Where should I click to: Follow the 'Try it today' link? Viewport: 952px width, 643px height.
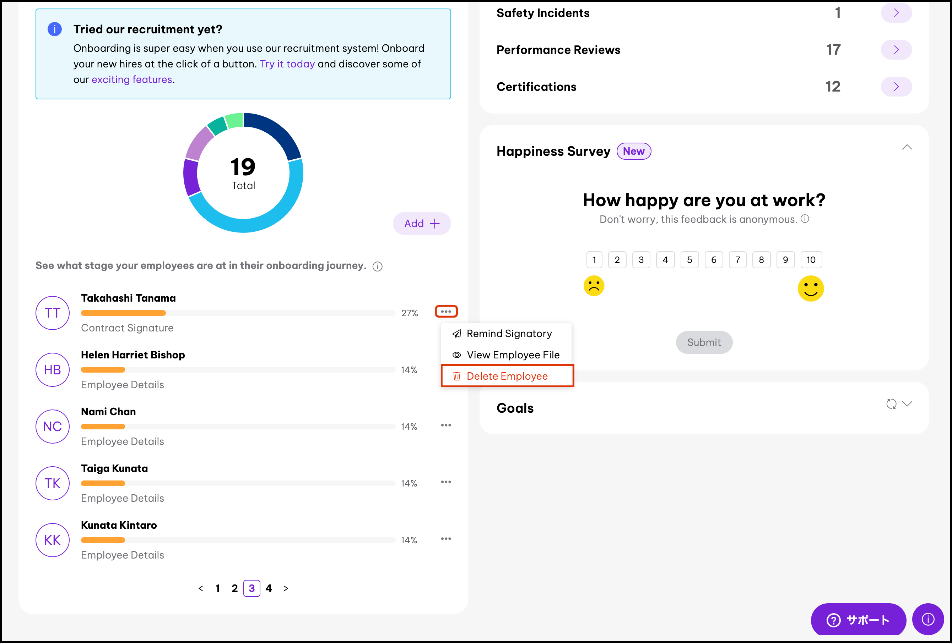pos(287,64)
